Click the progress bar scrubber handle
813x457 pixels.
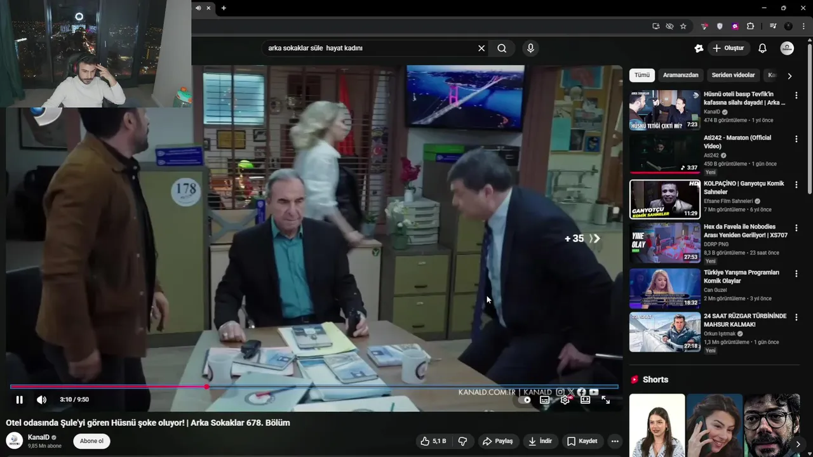(x=206, y=387)
